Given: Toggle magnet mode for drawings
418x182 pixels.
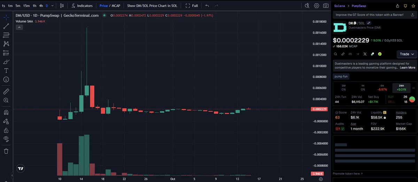Looking at the screenshot, I should [6, 113].
